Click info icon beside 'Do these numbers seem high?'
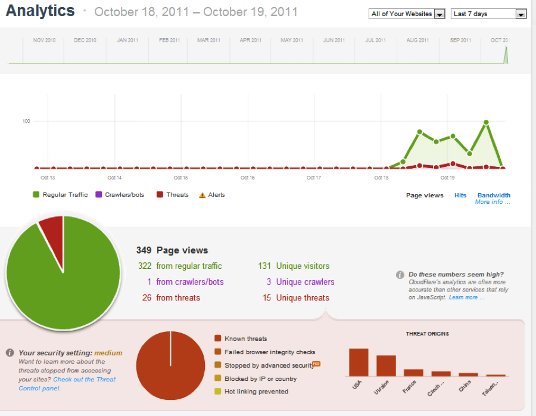The height and width of the screenshot is (416, 536). coord(400,274)
